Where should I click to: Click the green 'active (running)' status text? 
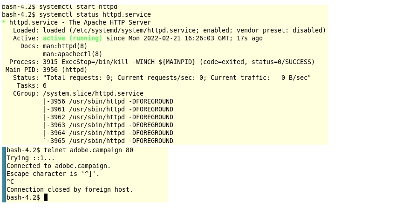(73, 39)
